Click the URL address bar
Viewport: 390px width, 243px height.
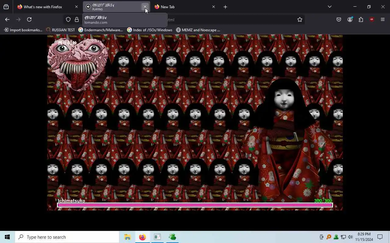[x=184, y=19]
